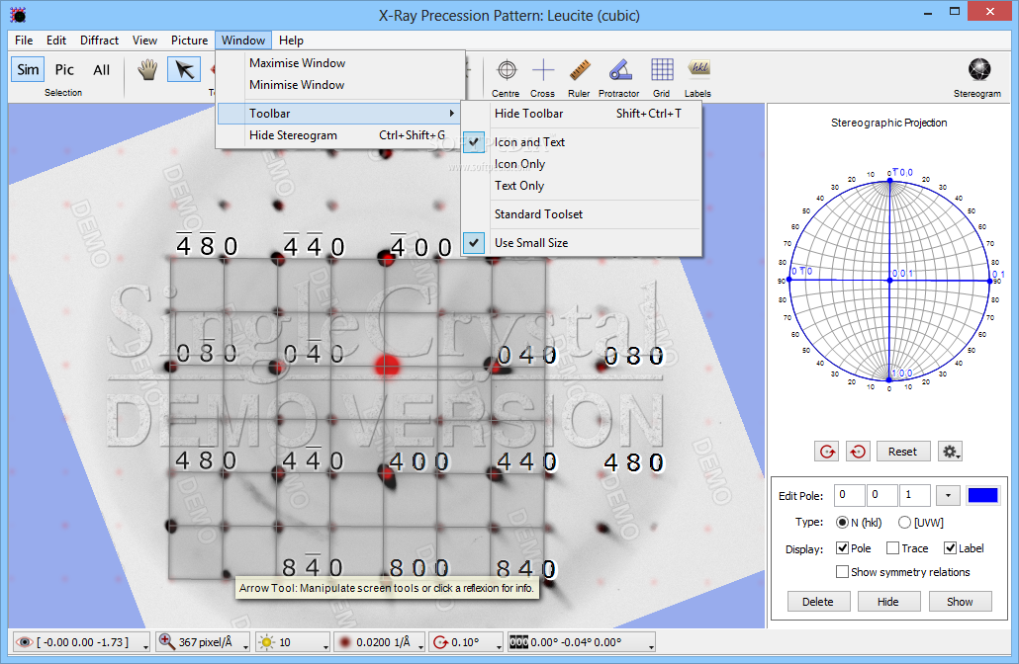Click the Delete pole button
Viewport: 1019px width, 664px height.
(817, 602)
